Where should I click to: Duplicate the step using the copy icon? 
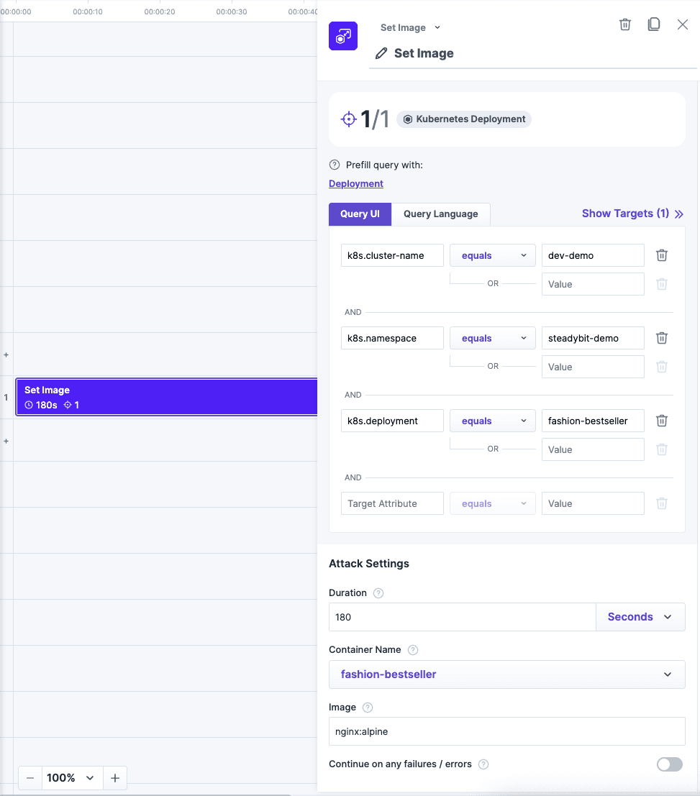pyautogui.click(x=653, y=24)
